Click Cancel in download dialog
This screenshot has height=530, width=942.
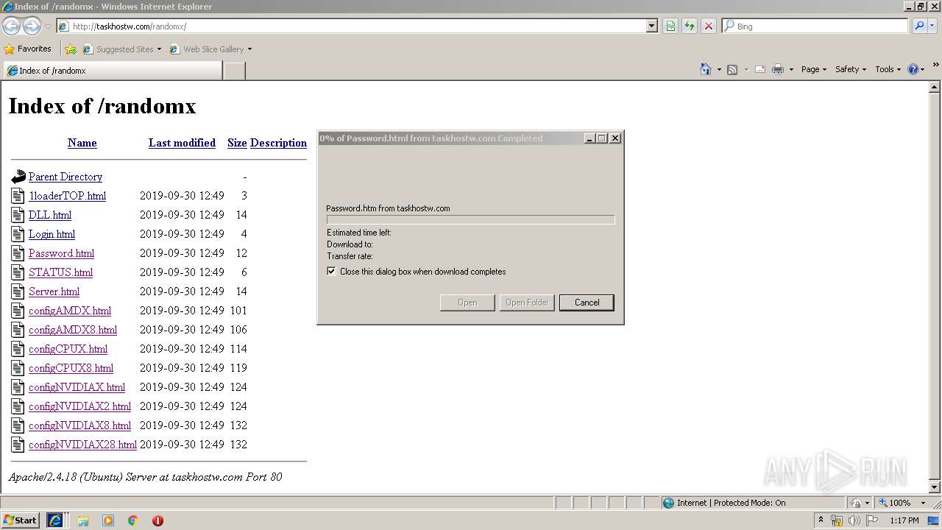pos(587,303)
